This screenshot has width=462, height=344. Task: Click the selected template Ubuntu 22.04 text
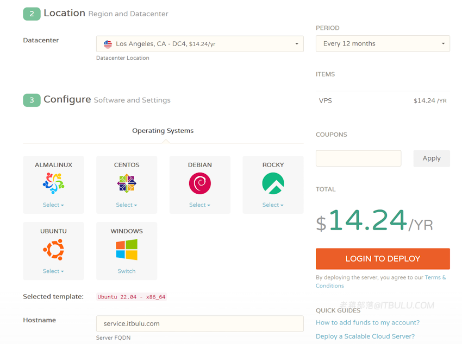[132, 297]
